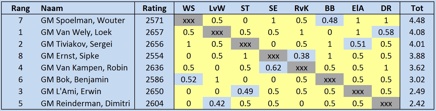Select the 0.42 cell in Reinderman row
Image resolution: width=436 pixels, height=111 pixels.
[x=217, y=104]
